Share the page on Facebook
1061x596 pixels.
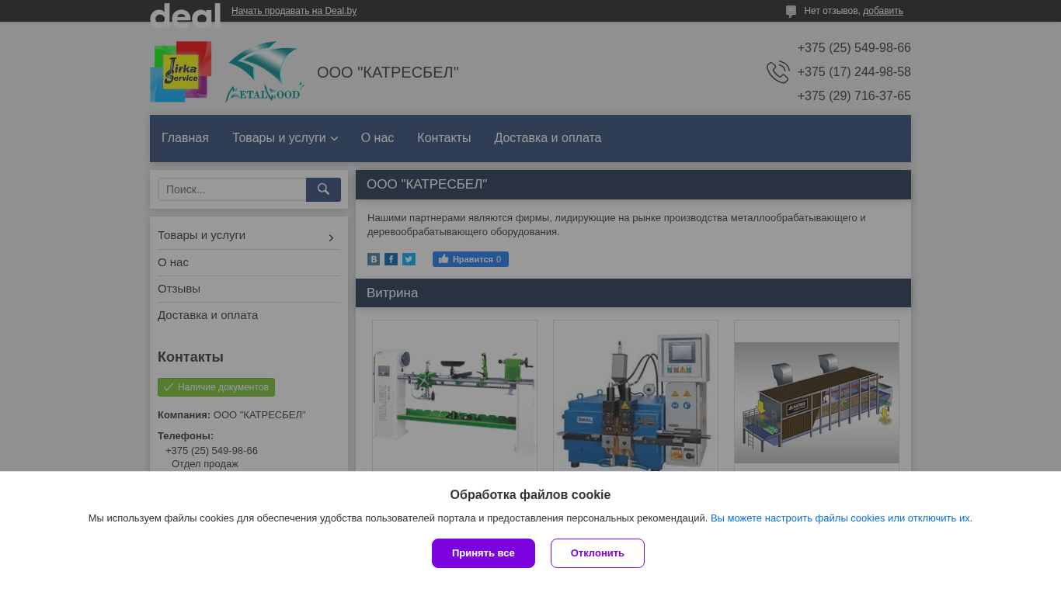391,259
